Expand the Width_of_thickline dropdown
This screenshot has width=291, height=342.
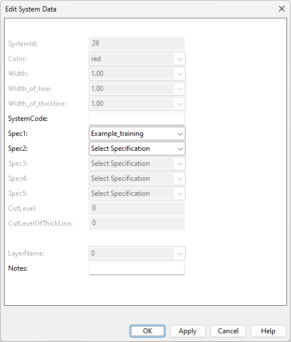point(137,104)
